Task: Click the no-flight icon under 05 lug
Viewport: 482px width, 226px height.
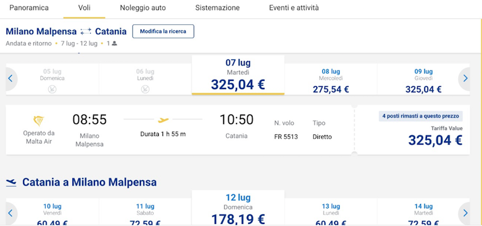Action: (x=52, y=89)
